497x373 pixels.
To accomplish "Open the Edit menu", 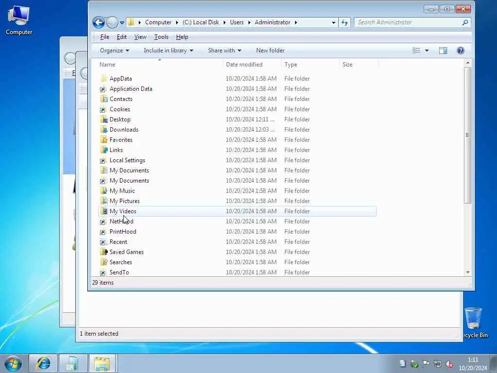I will tap(122, 37).
